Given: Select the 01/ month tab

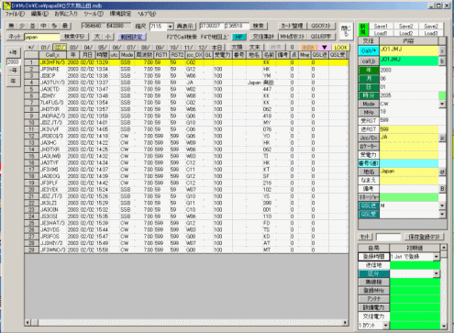Looking at the screenshot, I should point(45,48).
